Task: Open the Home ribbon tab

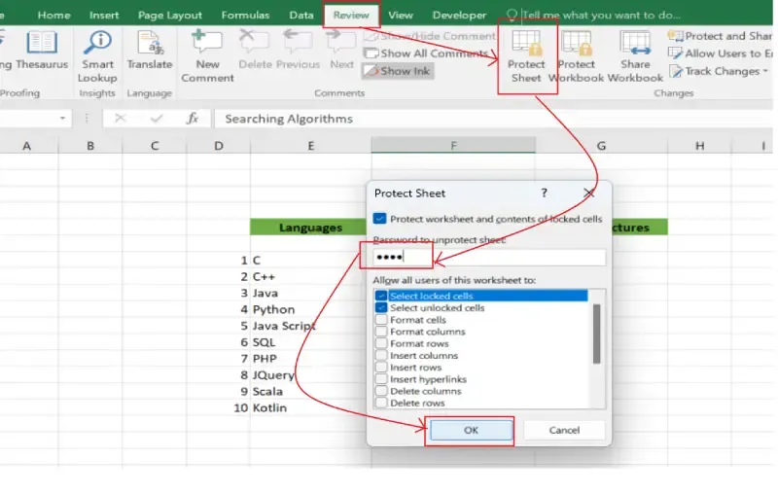Action: point(53,15)
